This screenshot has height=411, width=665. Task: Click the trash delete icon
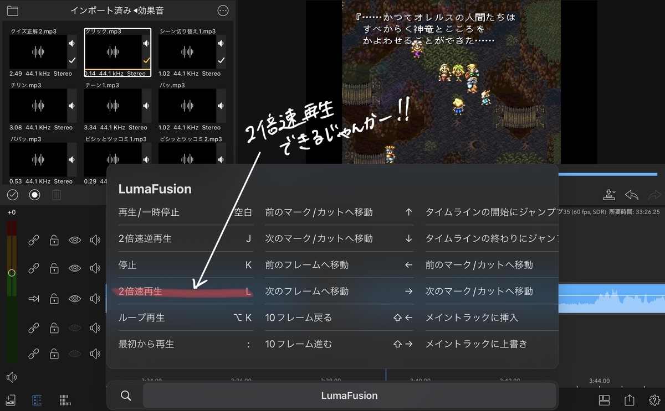click(57, 195)
